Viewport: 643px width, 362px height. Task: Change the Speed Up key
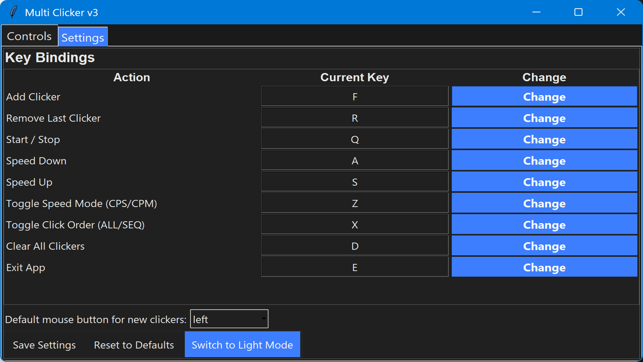[x=544, y=182]
